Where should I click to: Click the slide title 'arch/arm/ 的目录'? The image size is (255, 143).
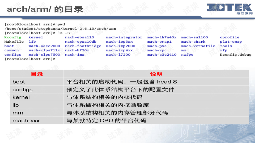[x=45, y=9]
